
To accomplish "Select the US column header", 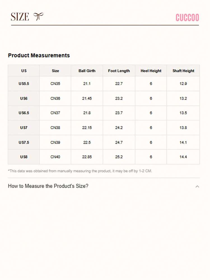I will click(24, 71).
